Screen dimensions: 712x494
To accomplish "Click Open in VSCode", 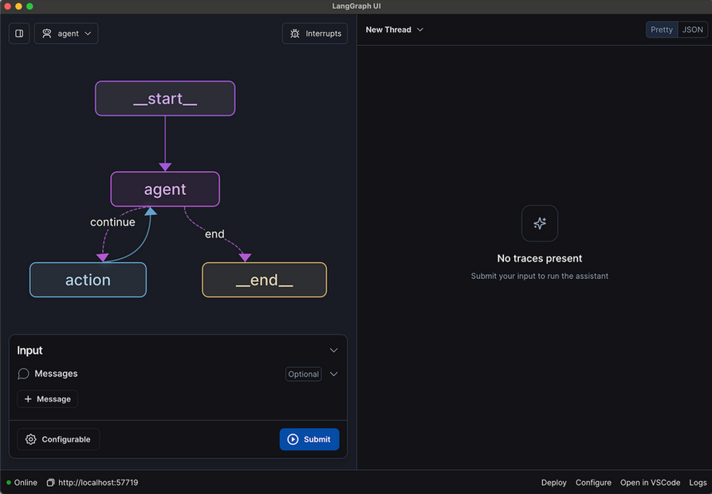I will (650, 483).
